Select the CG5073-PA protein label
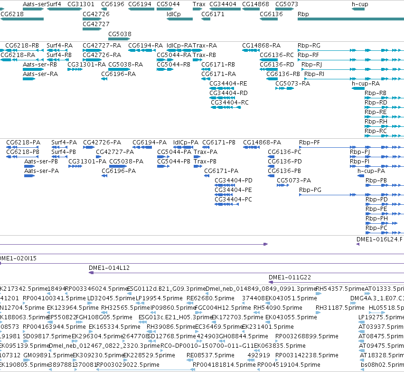The width and height of the screenshot is (404, 372). click(x=294, y=181)
